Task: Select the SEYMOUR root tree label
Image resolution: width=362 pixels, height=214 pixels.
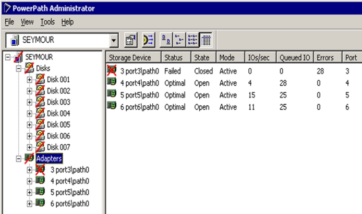Action: coord(39,57)
